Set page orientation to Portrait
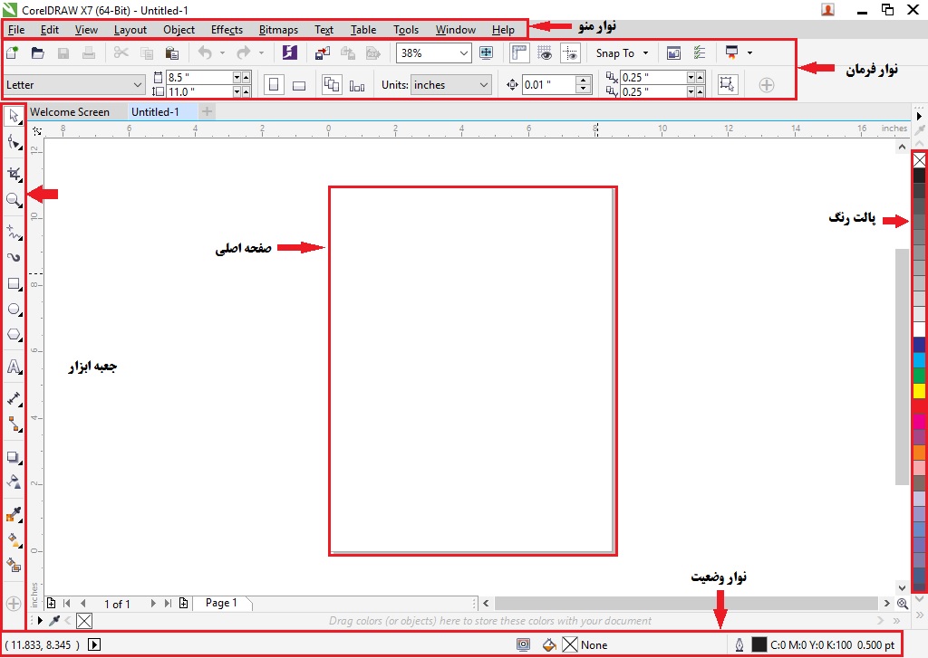The width and height of the screenshot is (928, 658). (x=274, y=85)
